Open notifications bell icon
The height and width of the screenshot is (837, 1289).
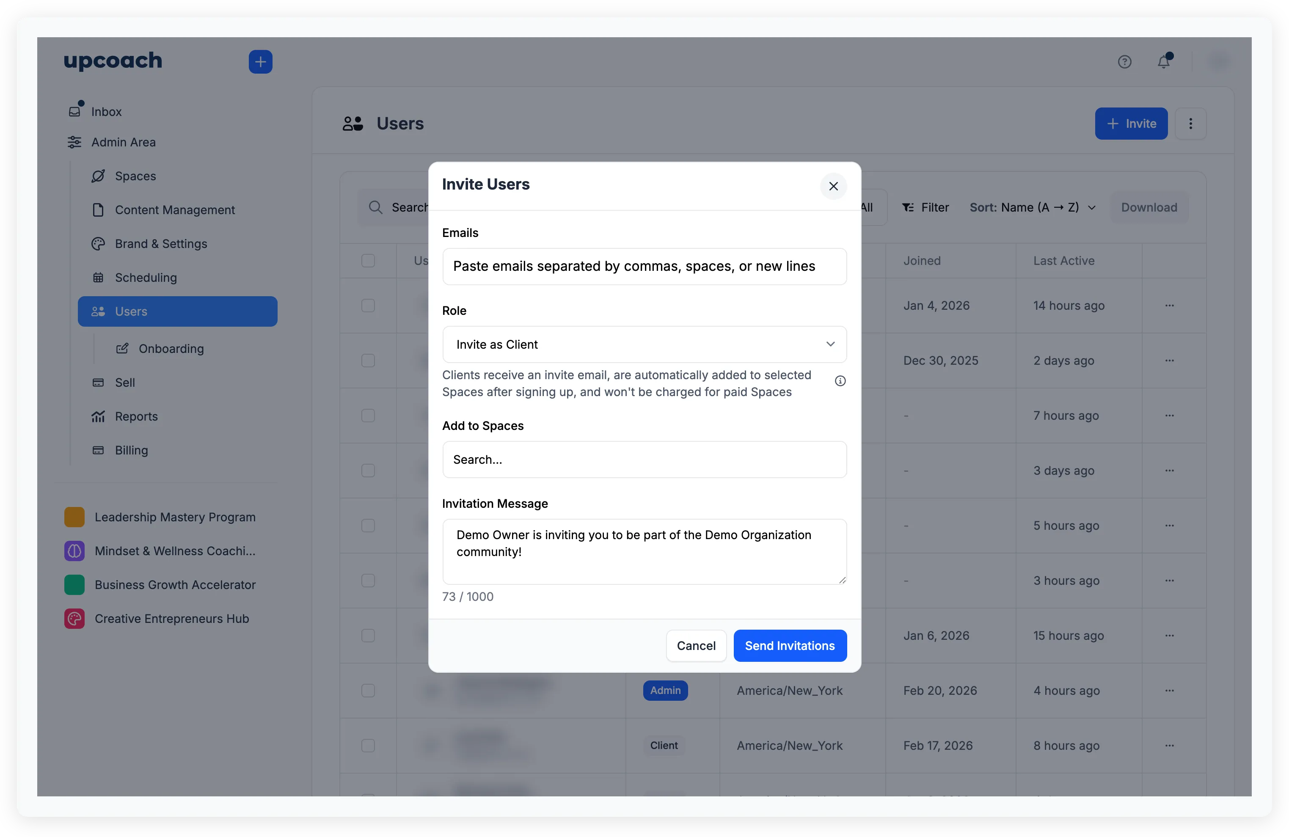point(1163,61)
